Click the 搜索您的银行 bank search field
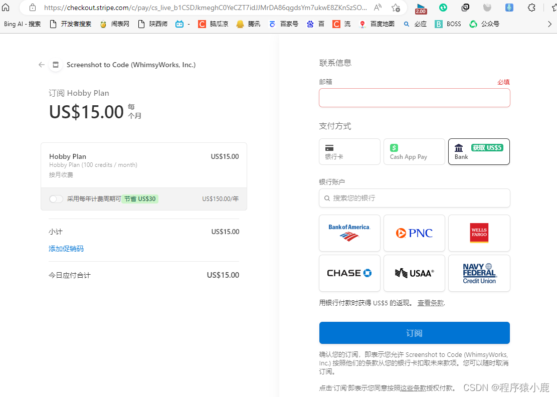The image size is (557, 397). (x=415, y=198)
